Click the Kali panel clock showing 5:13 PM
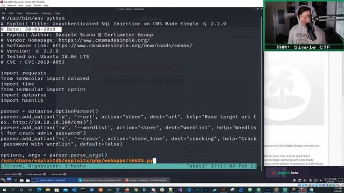The image size is (344, 193). pos(330,180)
